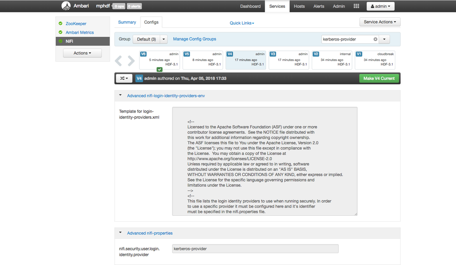Select Ambari Metrics service
This screenshot has width=456, height=265.
point(80,32)
